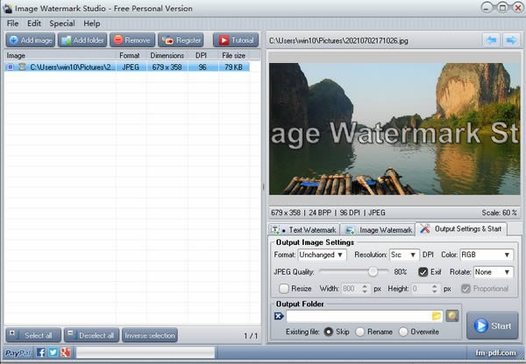Click the fm-pdf.com link

(x=495, y=353)
